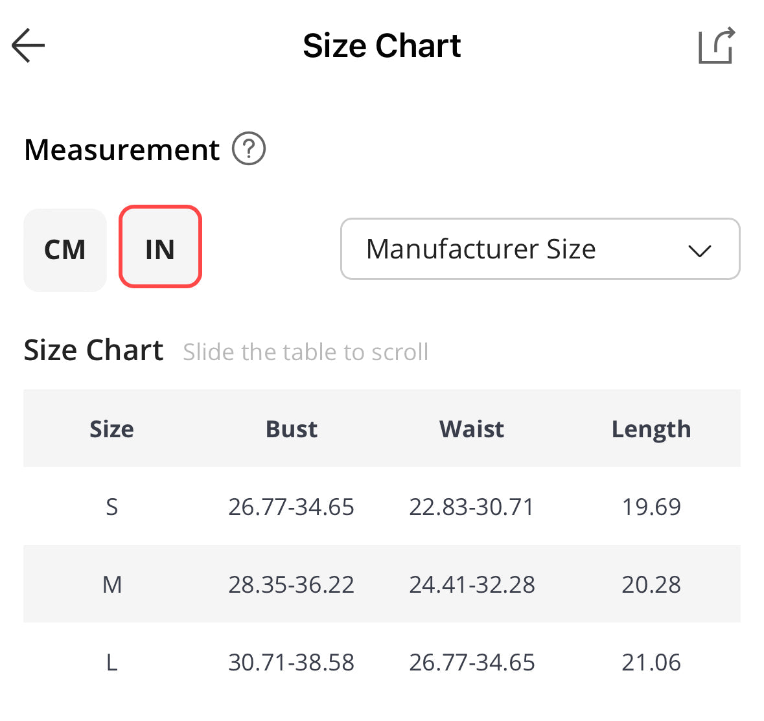764x721 pixels.
Task: Click the Bust column header
Action: pos(292,429)
